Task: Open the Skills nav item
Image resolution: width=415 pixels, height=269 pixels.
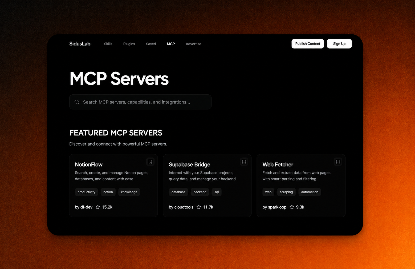Action: coord(108,44)
